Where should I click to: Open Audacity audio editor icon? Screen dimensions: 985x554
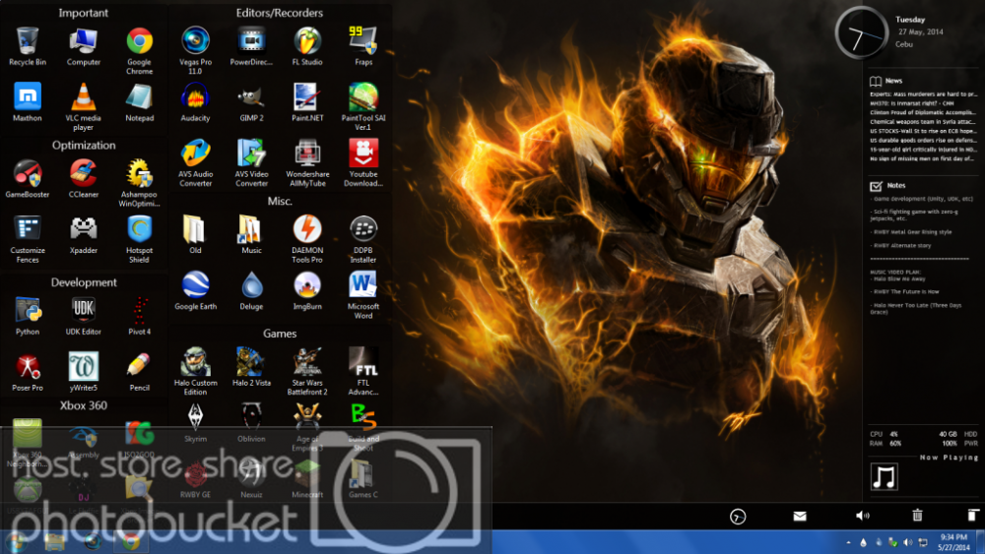click(x=195, y=97)
